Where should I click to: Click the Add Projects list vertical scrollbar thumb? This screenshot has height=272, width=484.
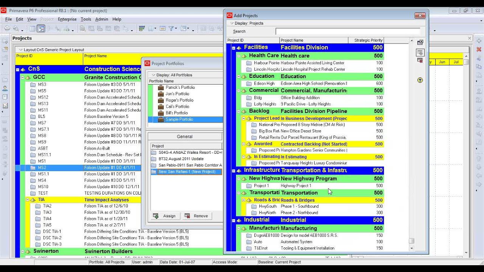411,241
